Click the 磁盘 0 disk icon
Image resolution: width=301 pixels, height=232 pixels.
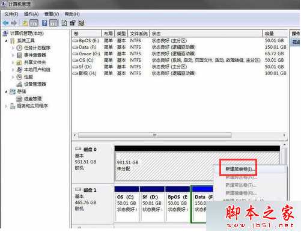coord(78,149)
